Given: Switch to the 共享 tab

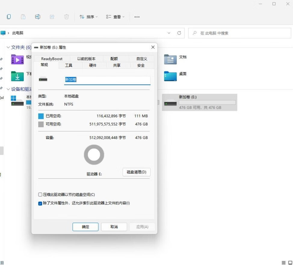Looking at the screenshot, I should 117,65.
